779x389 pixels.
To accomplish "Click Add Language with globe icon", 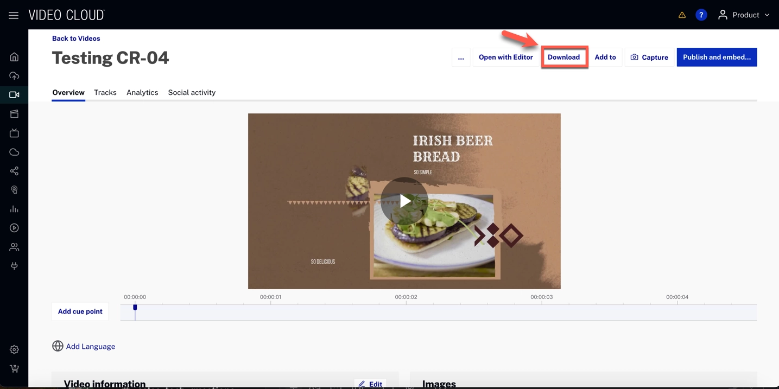I will click(84, 346).
